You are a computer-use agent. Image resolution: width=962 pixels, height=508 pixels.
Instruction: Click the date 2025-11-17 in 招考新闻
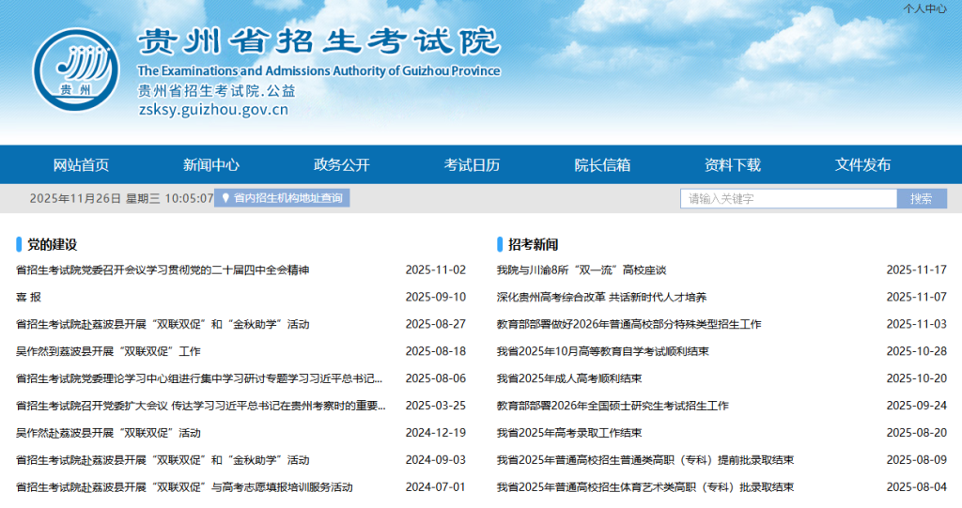coord(917,269)
